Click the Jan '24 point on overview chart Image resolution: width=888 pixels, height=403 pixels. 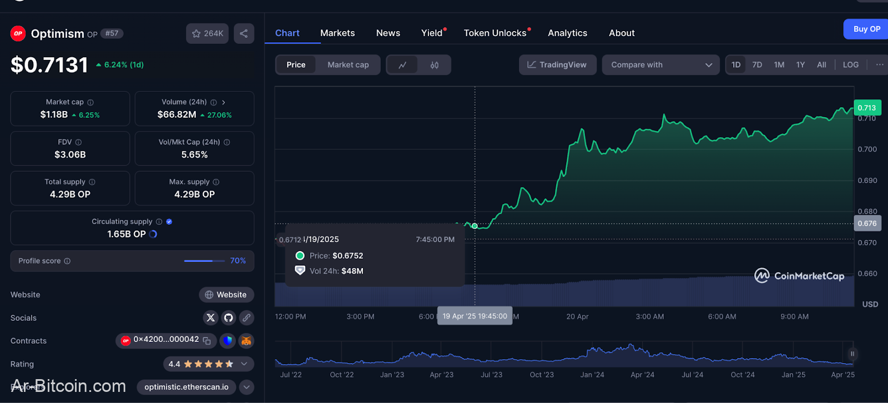pyautogui.click(x=592, y=375)
